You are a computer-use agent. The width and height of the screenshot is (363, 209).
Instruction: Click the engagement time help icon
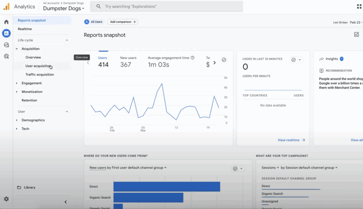pos(192,58)
